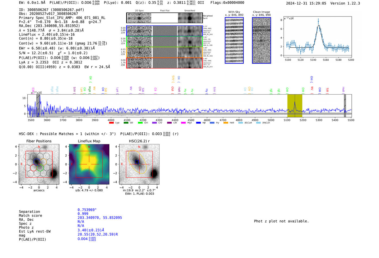
Task: Click the yellow highlighted band in the full spectrum
Action: tap(295, 106)
